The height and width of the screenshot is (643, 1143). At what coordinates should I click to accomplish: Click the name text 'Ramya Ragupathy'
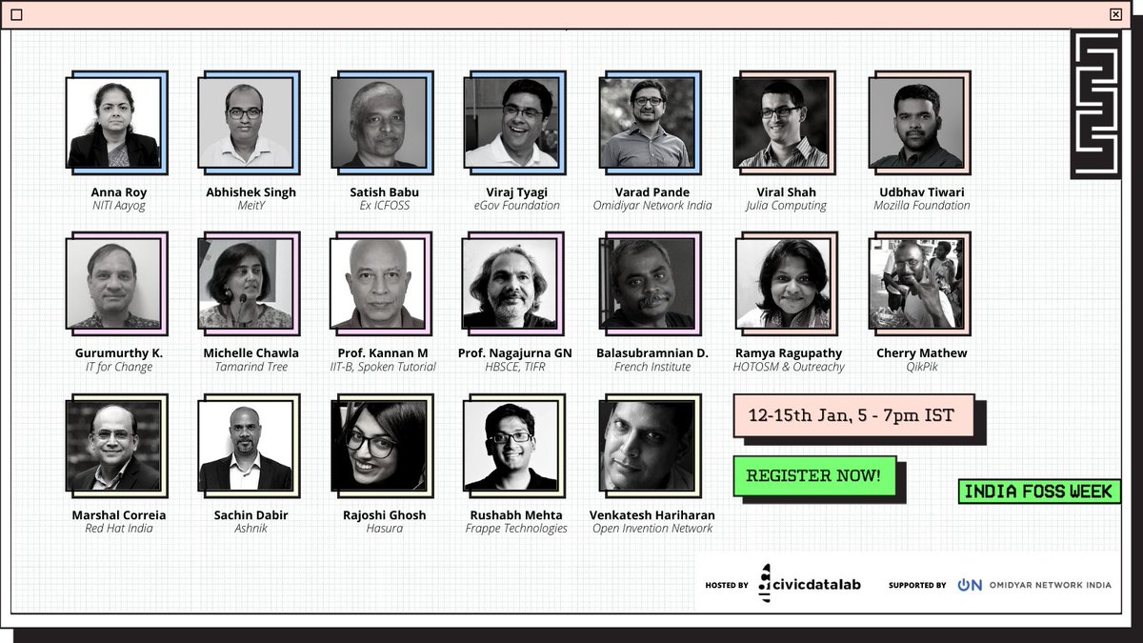(789, 352)
